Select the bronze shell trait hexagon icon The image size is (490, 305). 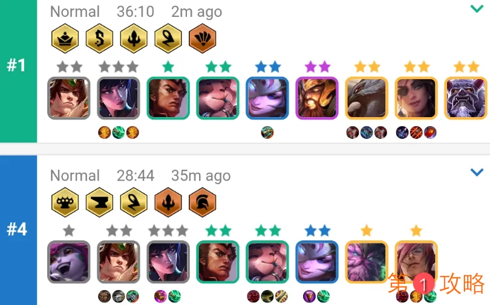point(203,39)
